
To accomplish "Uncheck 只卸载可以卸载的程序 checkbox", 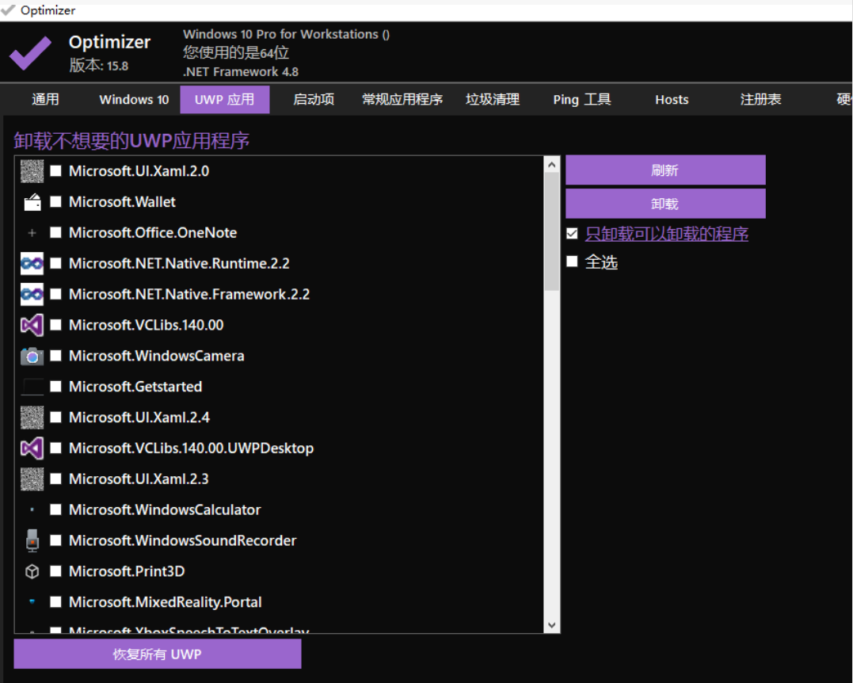I will (572, 234).
